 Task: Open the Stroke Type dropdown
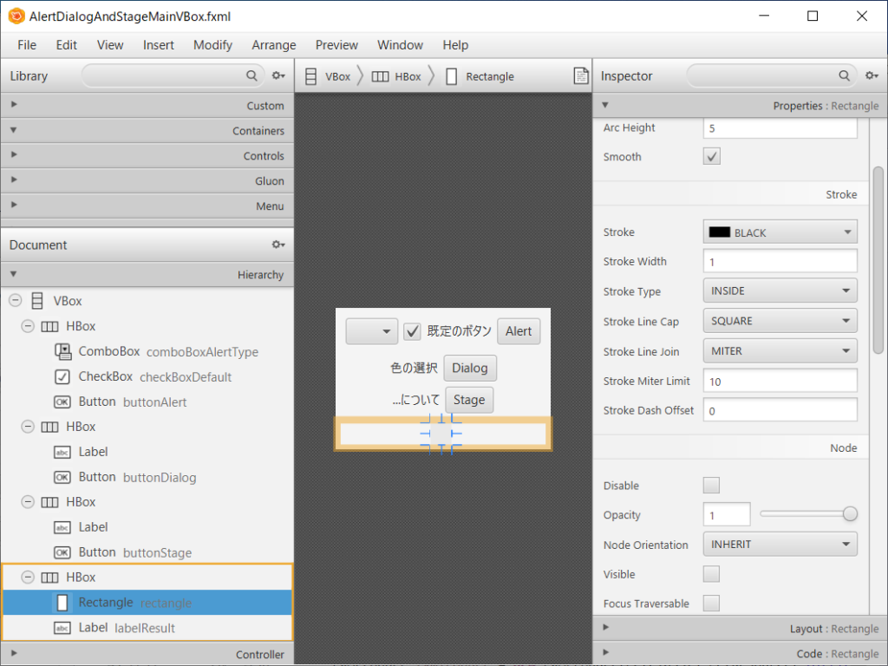pos(779,291)
